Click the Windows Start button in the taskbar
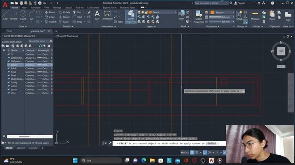Image resolution: width=295 pixels, height=165 pixels. click(x=75, y=160)
